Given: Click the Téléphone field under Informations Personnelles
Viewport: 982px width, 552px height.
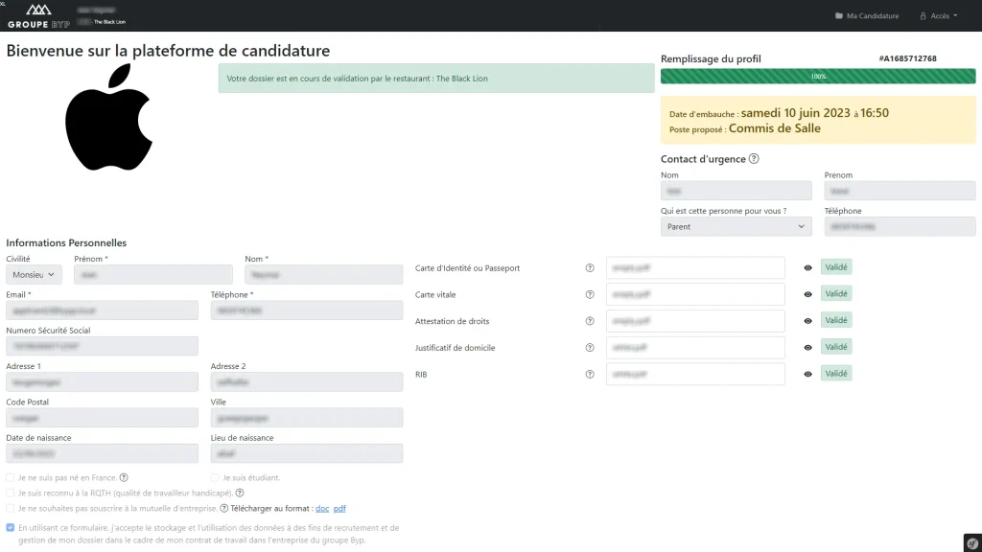Looking at the screenshot, I should pos(307,310).
